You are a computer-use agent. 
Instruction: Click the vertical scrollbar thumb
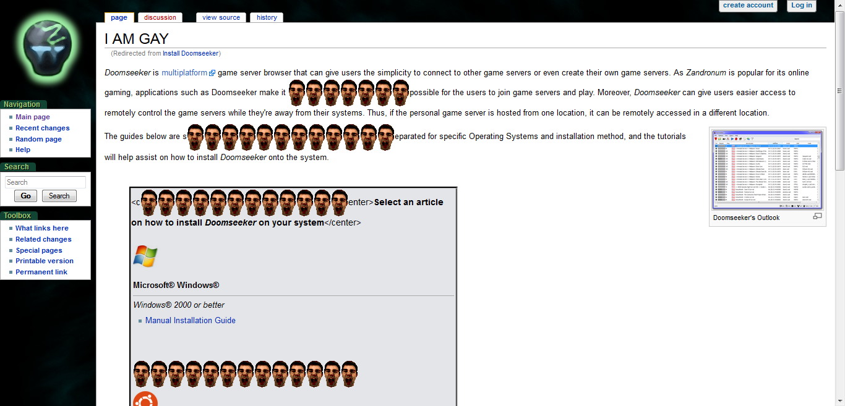(x=840, y=90)
